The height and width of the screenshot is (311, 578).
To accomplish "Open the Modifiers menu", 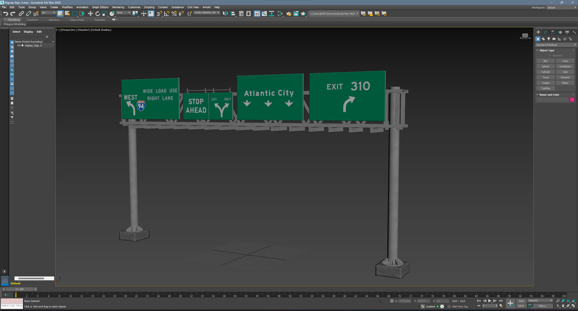I will click(x=67, y=7).
